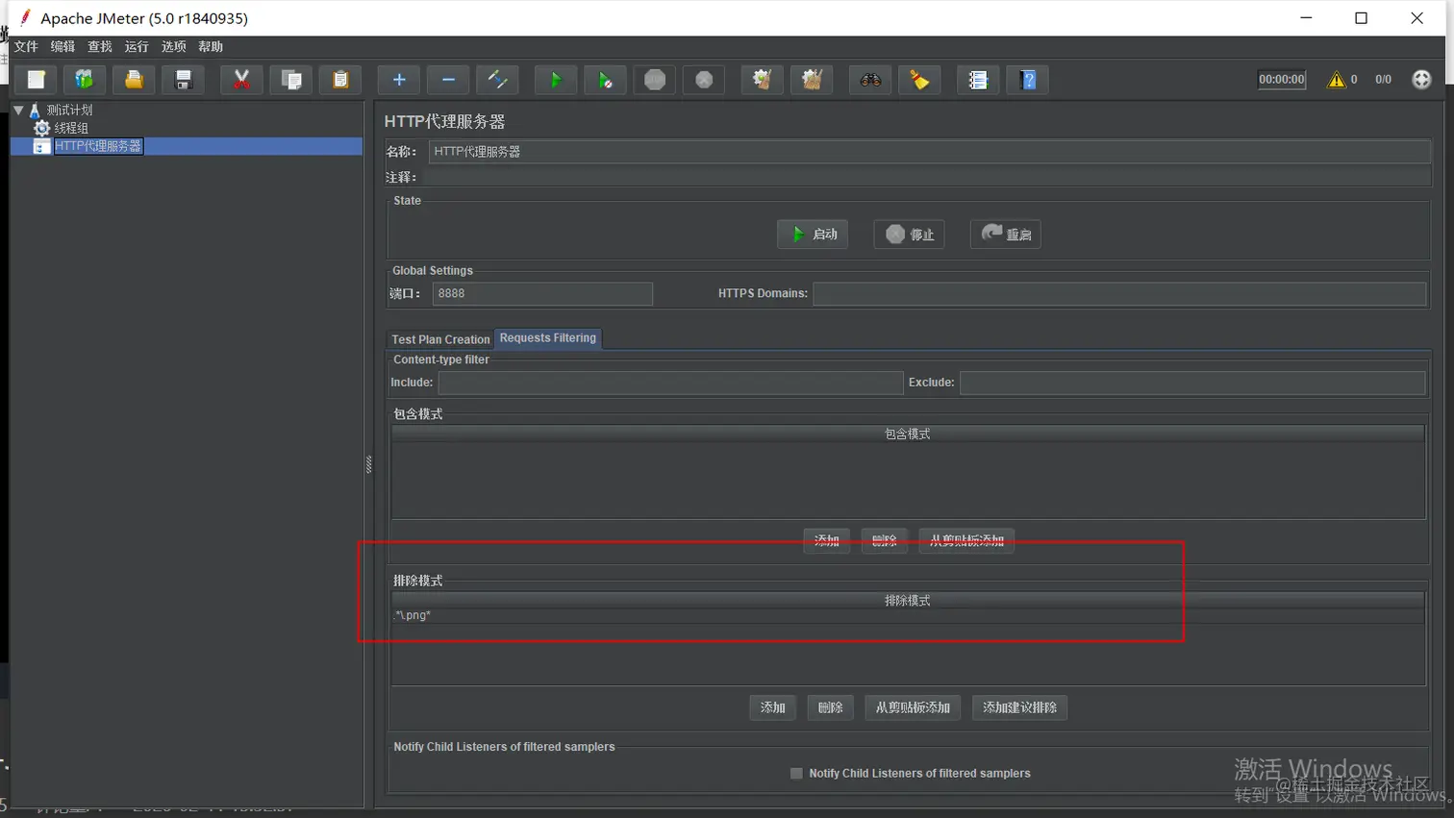Click the remote engines globe icon
1454x818 pixels.
(1421, 80)
